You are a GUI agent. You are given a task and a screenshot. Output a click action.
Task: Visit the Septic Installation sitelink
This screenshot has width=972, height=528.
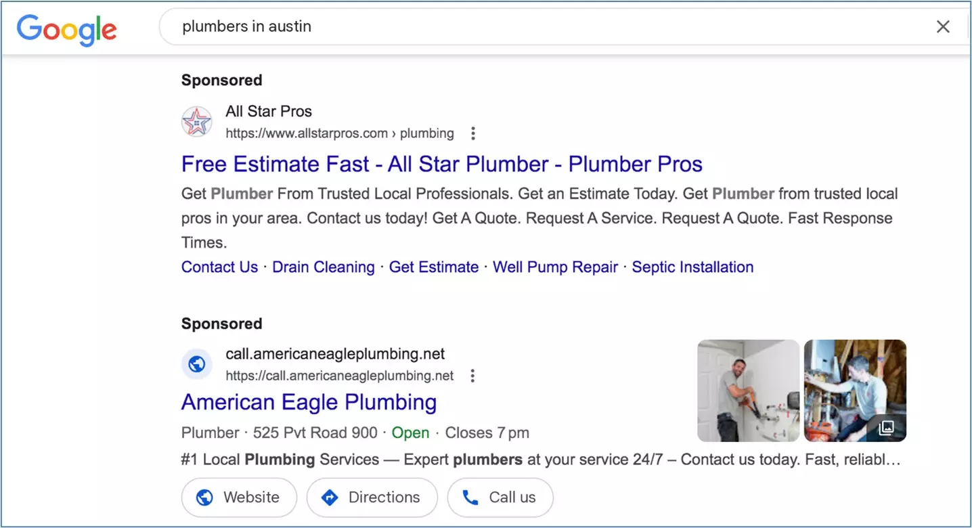coord(692,267)
